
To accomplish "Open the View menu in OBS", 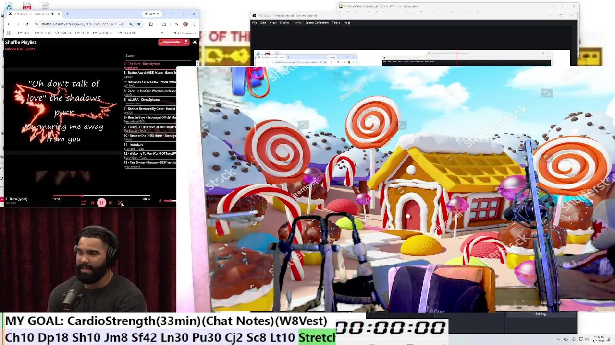I will click(273, 23).
